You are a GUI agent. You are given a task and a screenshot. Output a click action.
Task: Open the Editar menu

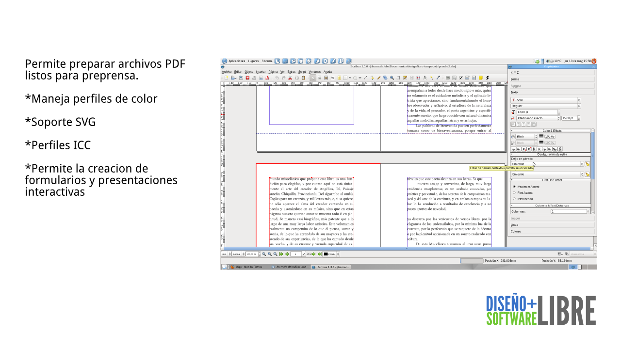pos(238,72)
